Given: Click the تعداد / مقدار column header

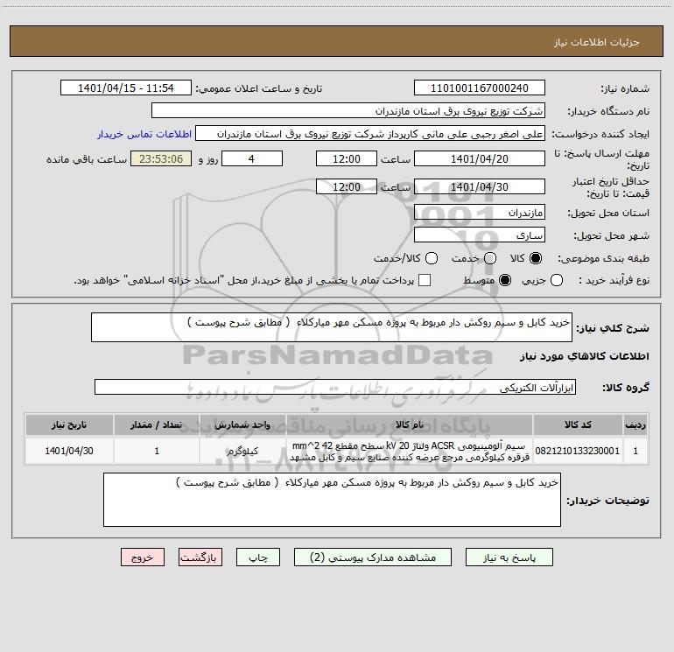Looking at the screenshot, I should coord(157,424).
